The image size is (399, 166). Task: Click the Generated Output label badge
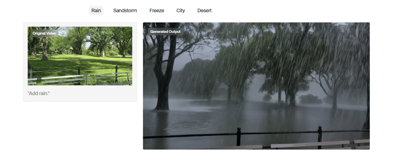click(x=165, y=32)
